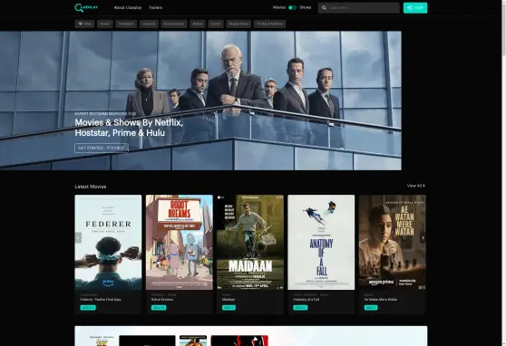Click the IMDb rating badge under Federer
The width and height of the screenshot is (506, 346).
click(x=88, y=308)
